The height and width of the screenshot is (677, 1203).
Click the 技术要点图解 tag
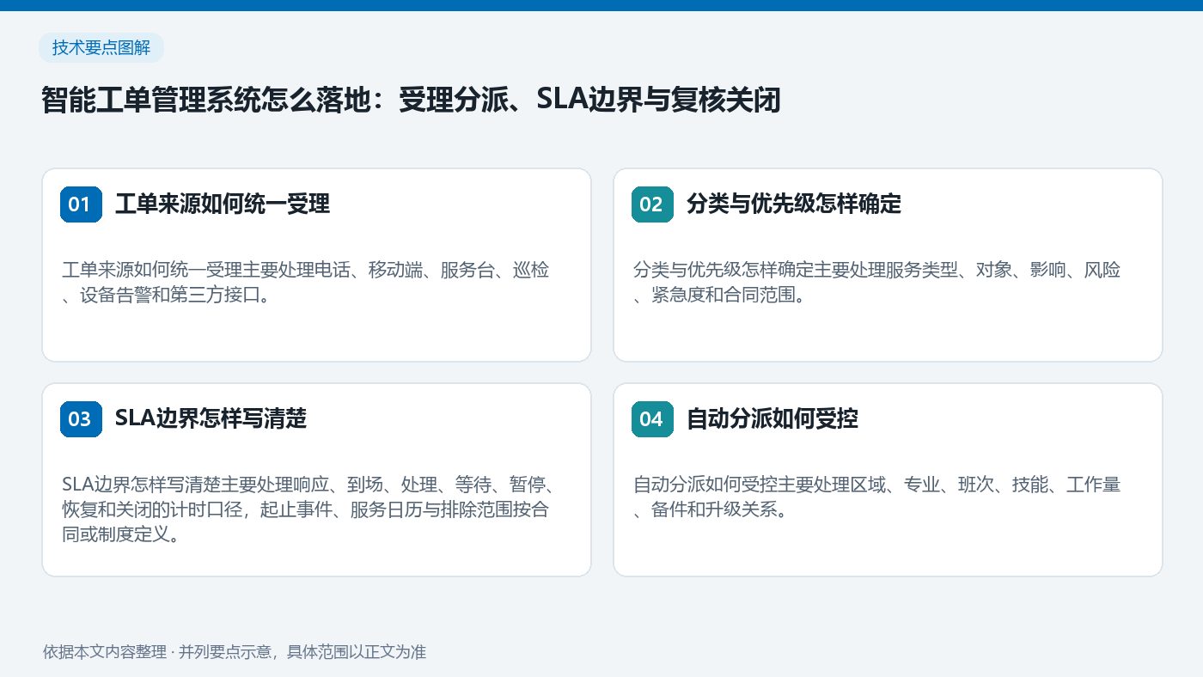(101, 48)
